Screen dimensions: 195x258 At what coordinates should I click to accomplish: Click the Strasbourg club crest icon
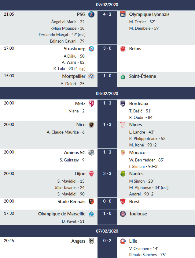coord(91,49)
